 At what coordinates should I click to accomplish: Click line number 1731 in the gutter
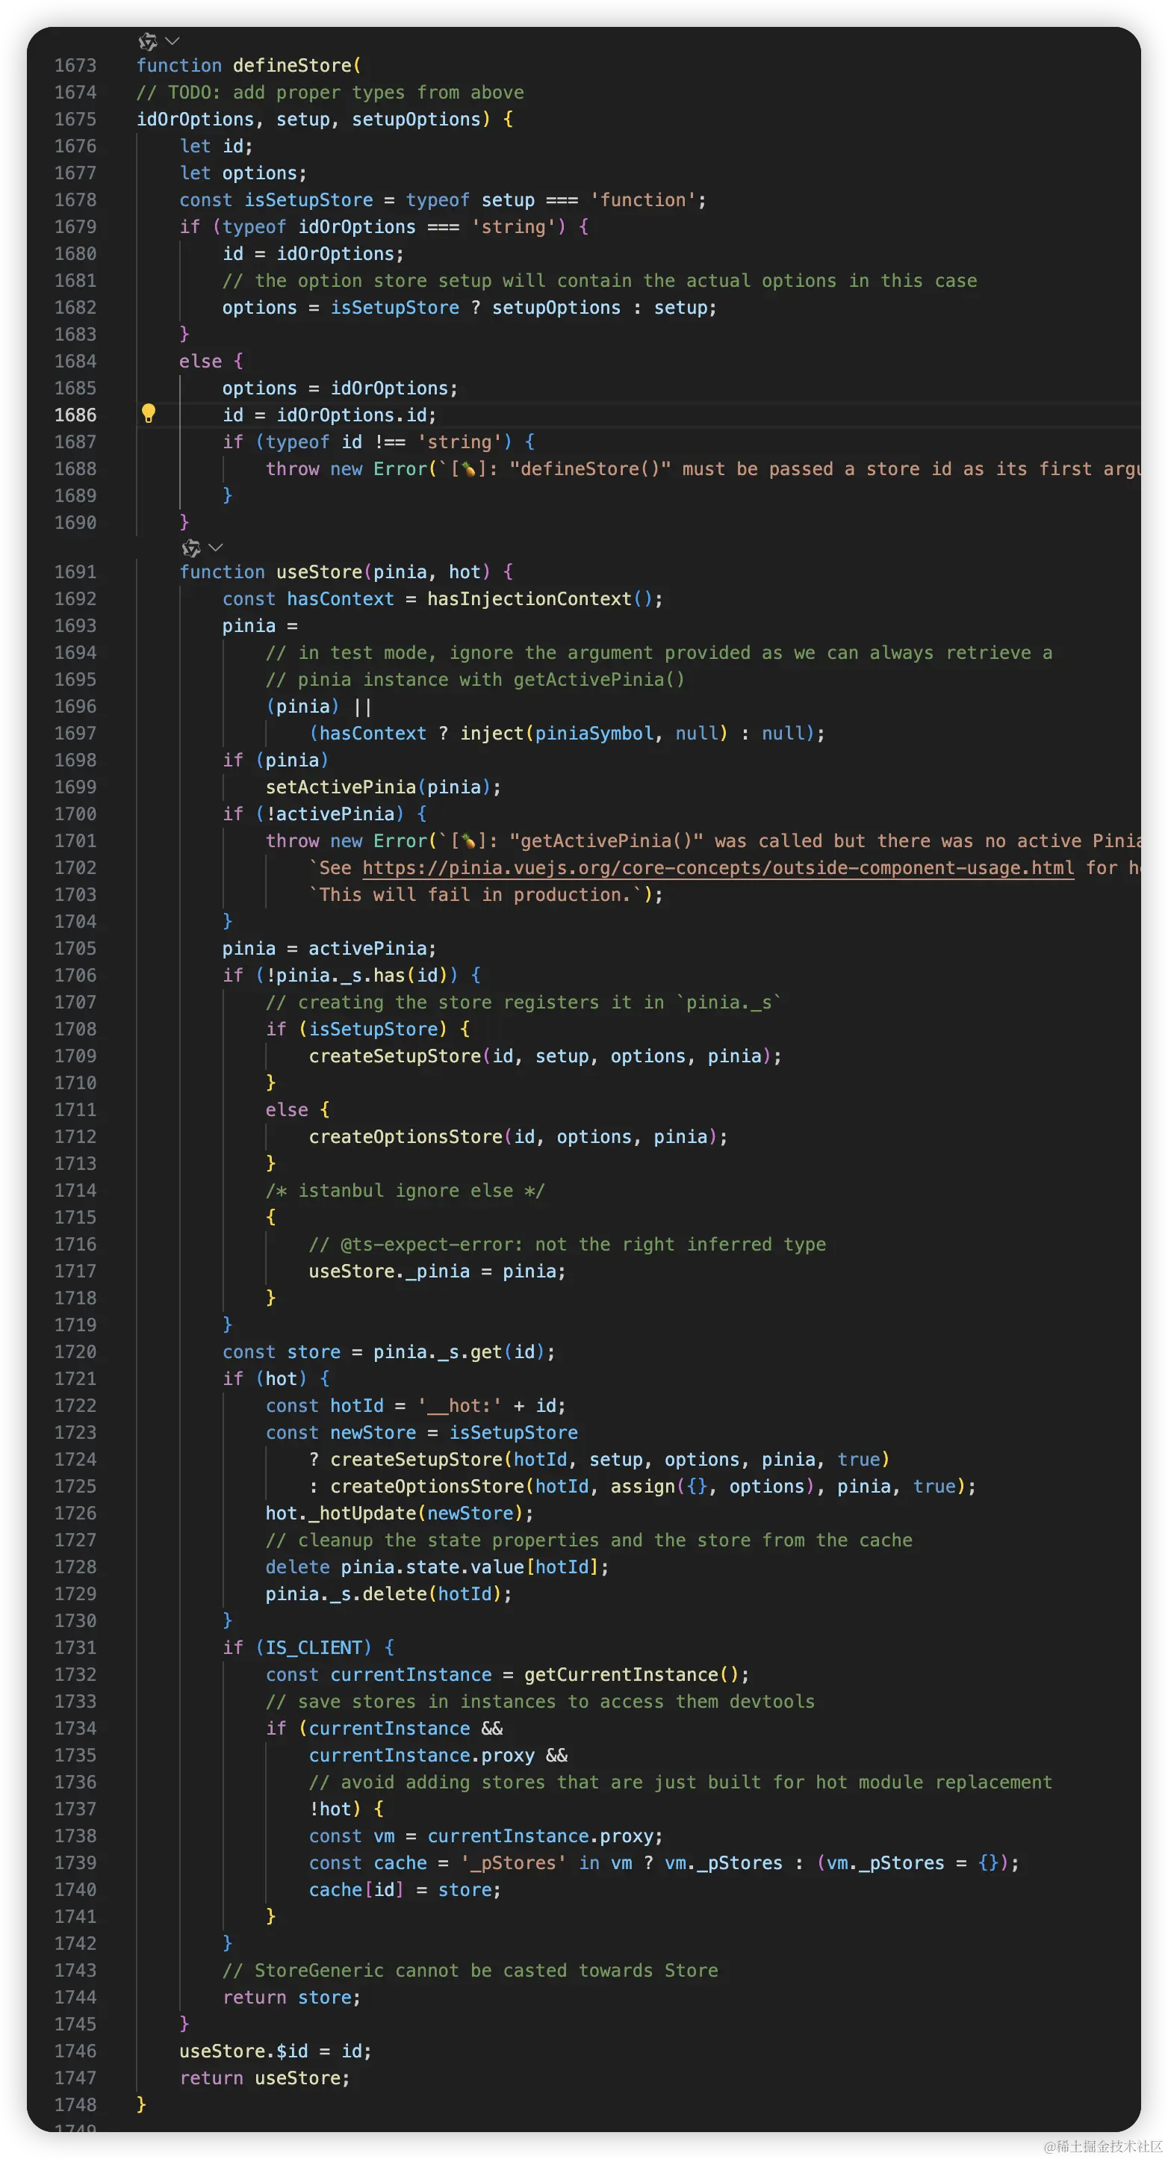click(75, 1648)
